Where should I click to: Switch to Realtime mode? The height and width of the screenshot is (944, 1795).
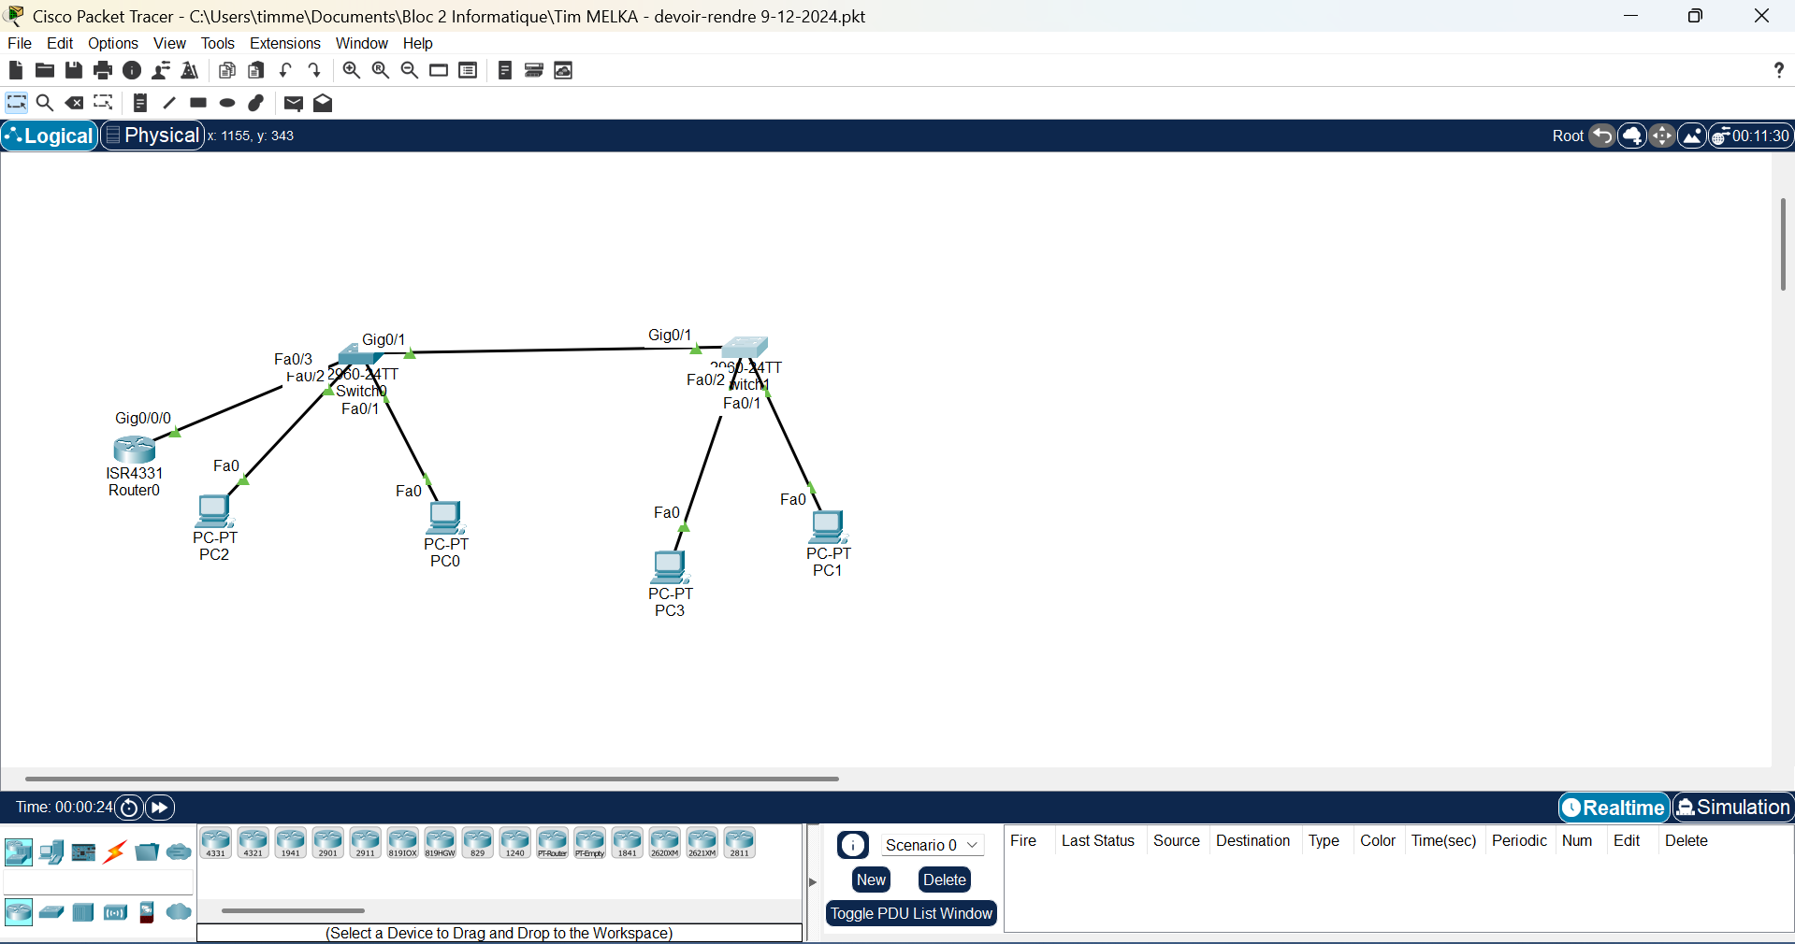coord(1614,808)
